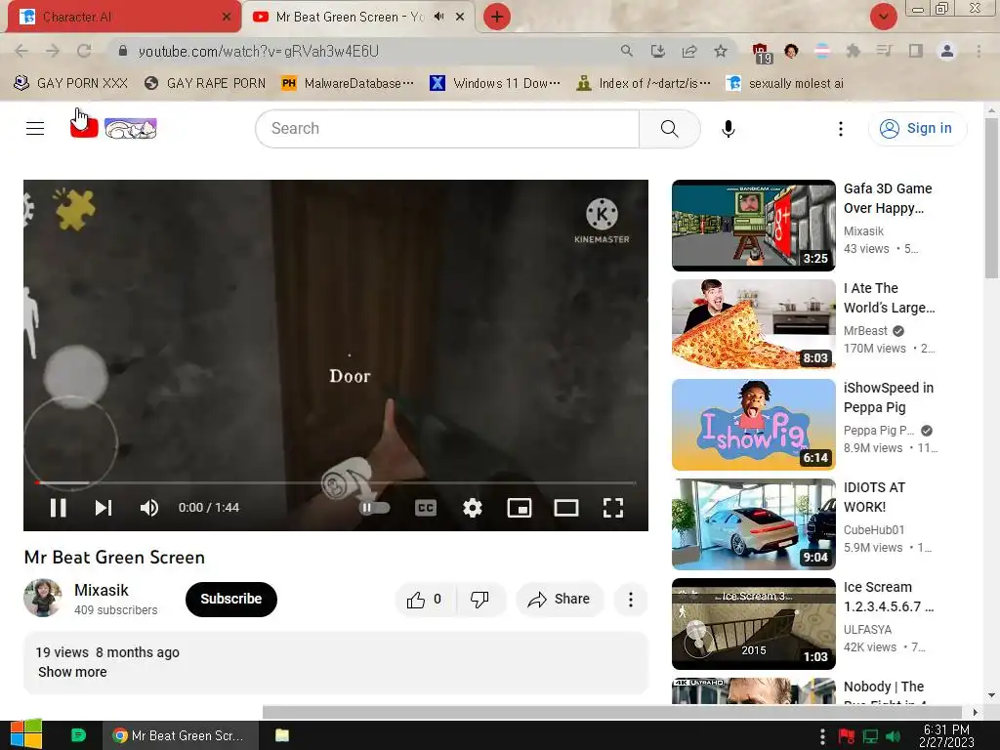
Task: Focus the YouTube Search input field
Action: 447,128
